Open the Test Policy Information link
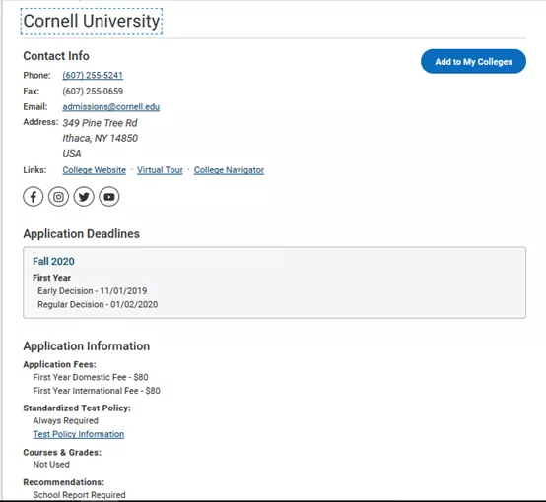The image size is (546, 502). (x=79, y=434)
